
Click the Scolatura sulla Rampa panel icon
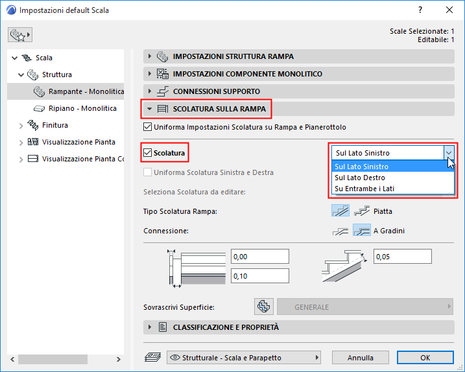point(162,109)
